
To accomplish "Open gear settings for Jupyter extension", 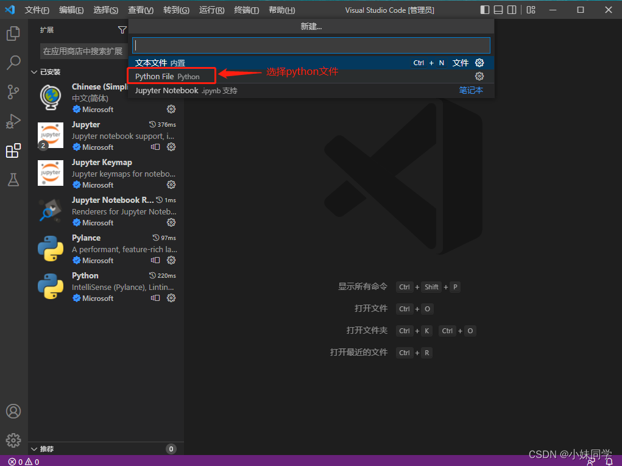I will point(171,147).
